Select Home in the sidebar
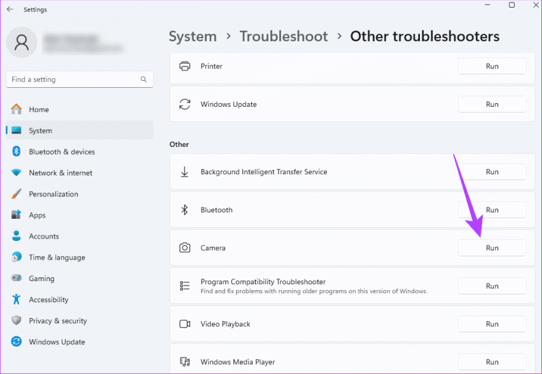Viewport: 542px width, 374px height. 39,109
